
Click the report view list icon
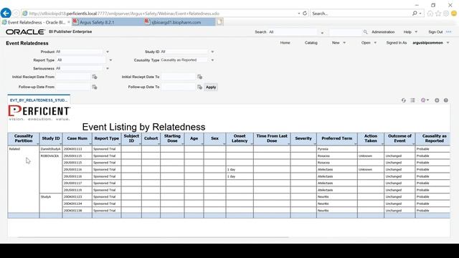(413, 100)
